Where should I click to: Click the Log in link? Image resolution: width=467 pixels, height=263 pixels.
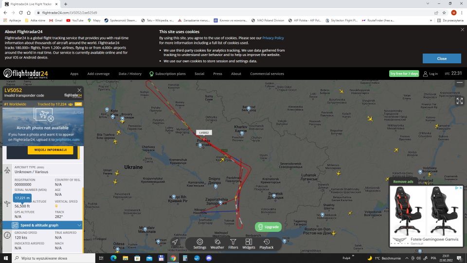point(433,74)
